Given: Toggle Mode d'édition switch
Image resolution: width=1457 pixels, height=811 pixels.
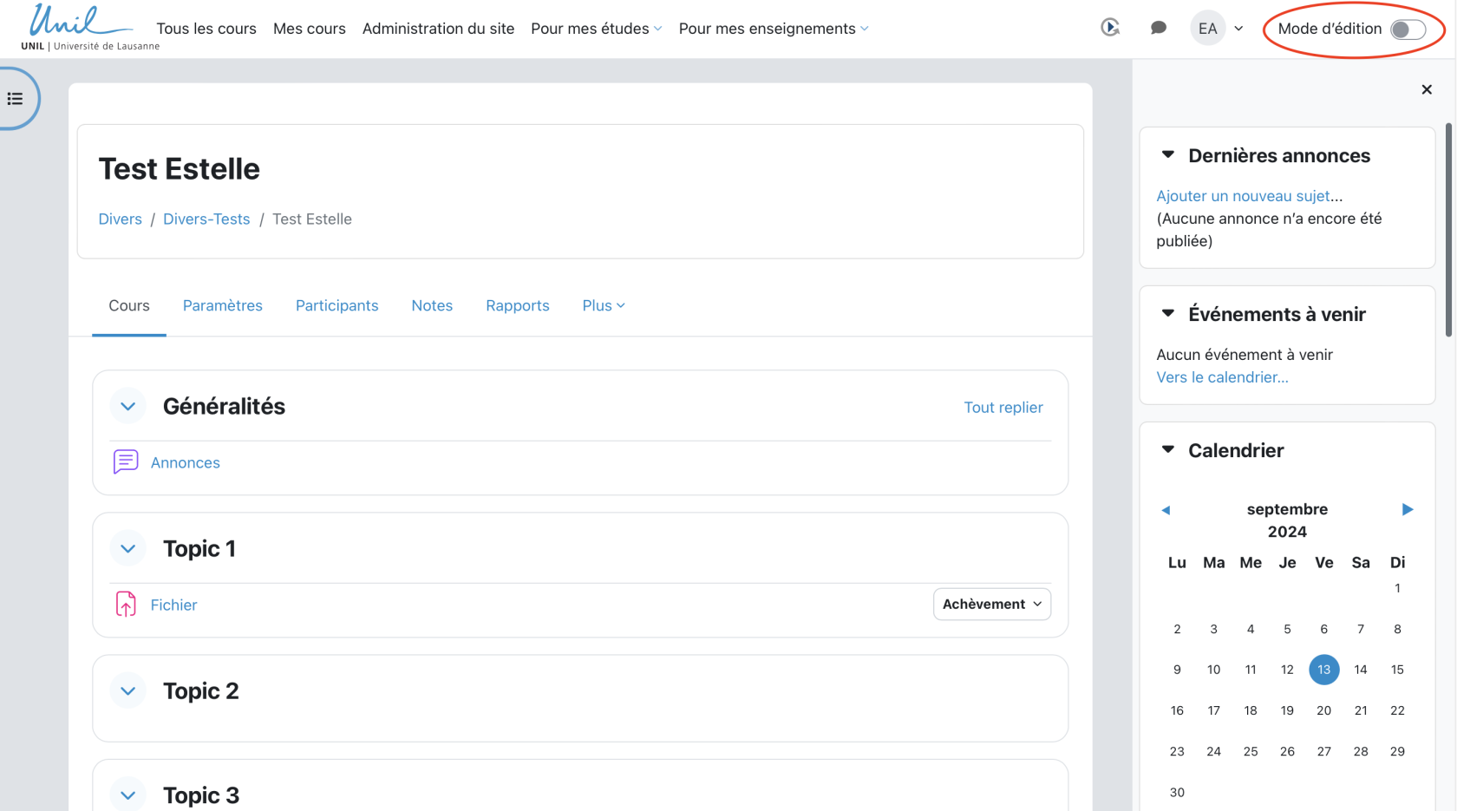Looking at the screenshot, I should coord(1407,29).
